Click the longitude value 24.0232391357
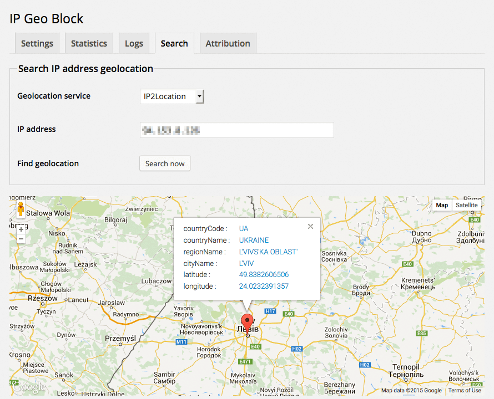 (264, 287)
